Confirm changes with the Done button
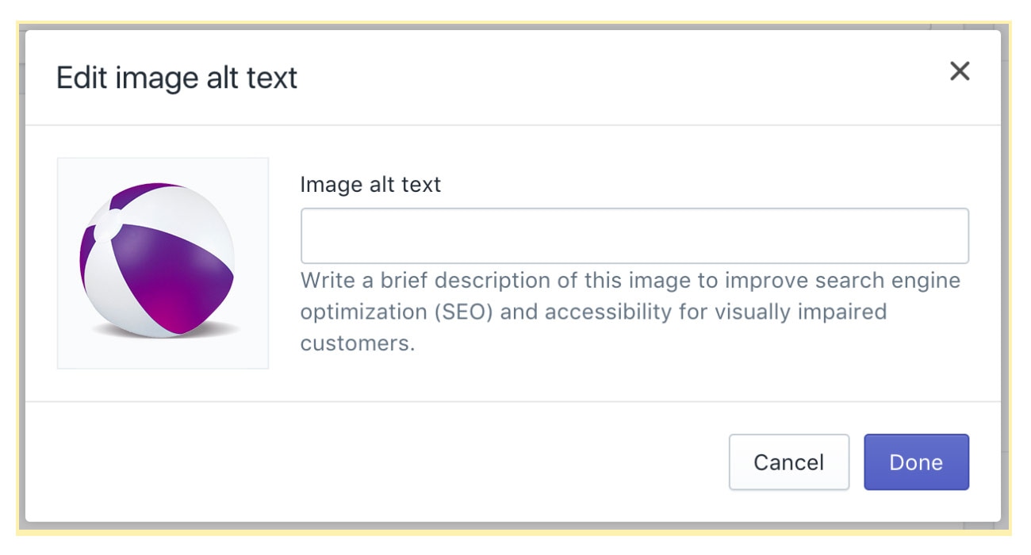This screenshot has width=1031, height=555. tap(916, 462)
